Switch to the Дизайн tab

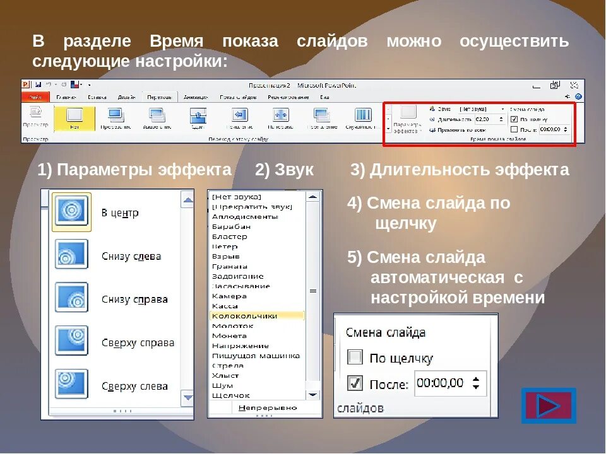[127, 97]
